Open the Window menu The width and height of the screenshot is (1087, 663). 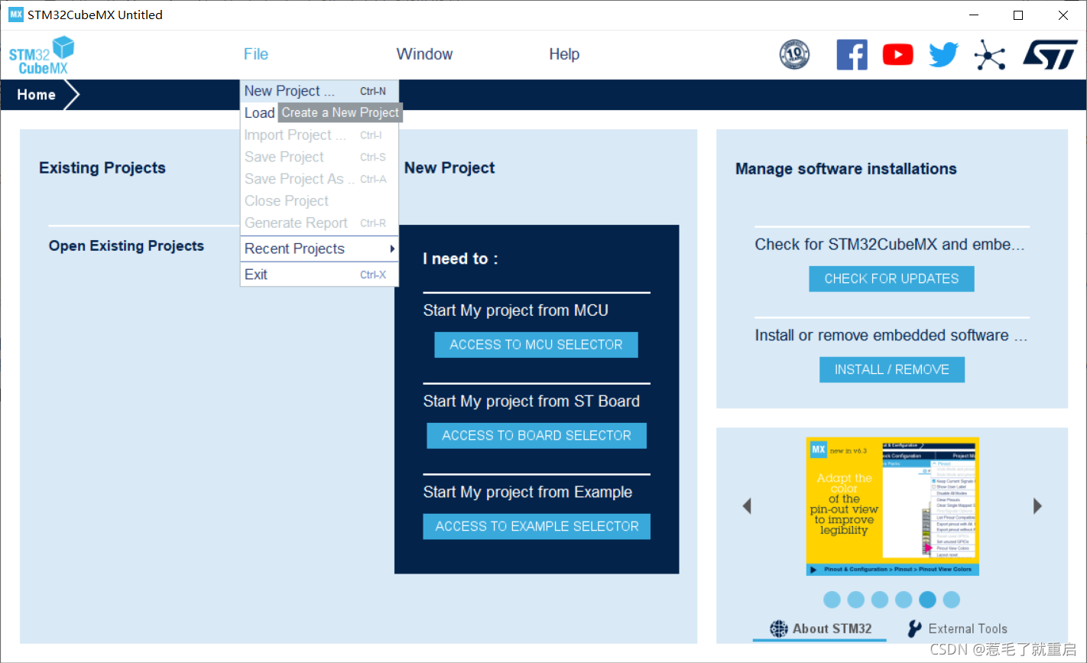(x=424, y=54)
